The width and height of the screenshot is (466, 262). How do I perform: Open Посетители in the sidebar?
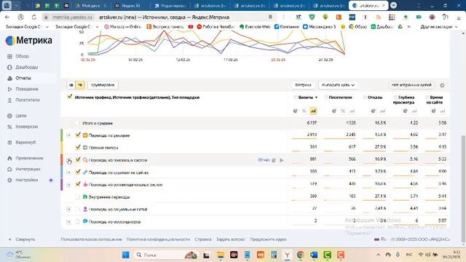pyautogui.click(x=28, y=100)
